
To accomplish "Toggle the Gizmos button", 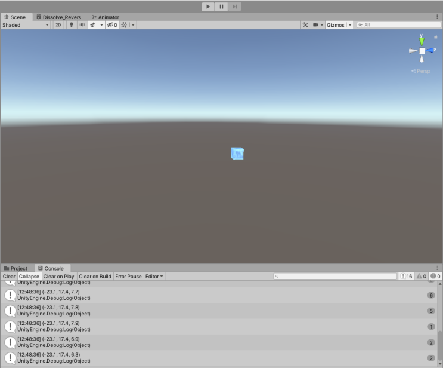I will click(x=336, y=25).
